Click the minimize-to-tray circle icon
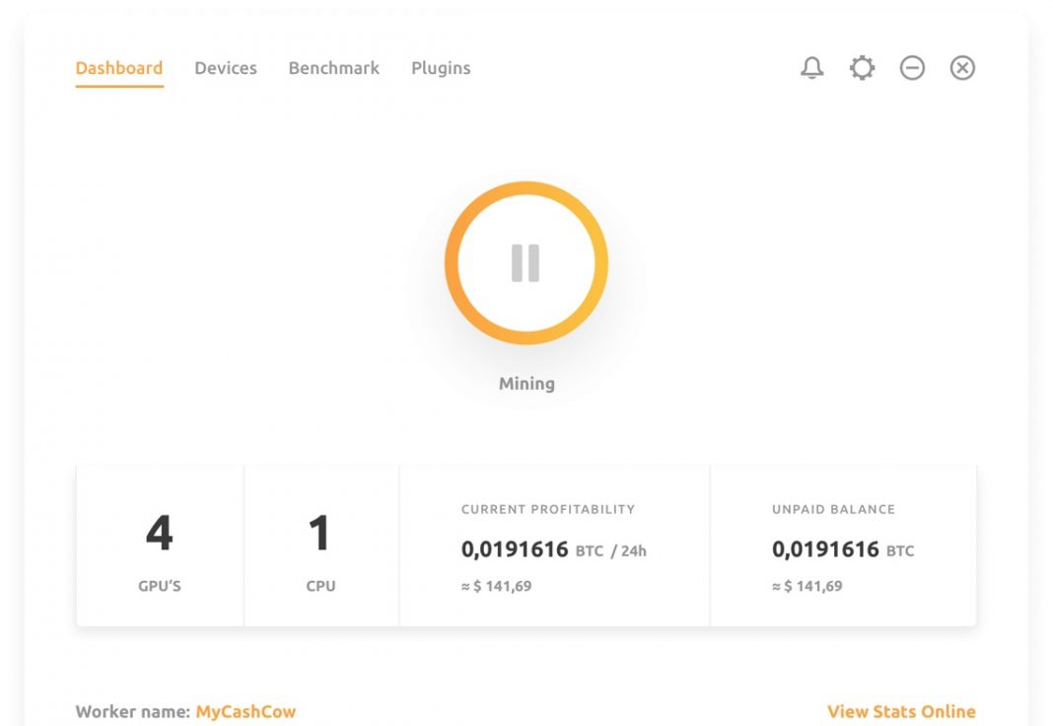 [x=912, y=67]
